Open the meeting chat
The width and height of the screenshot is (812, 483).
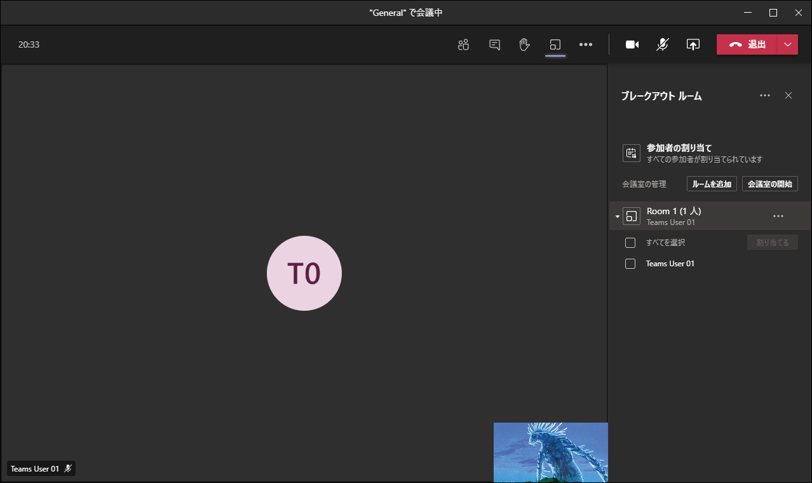click(x=494, y=44)
